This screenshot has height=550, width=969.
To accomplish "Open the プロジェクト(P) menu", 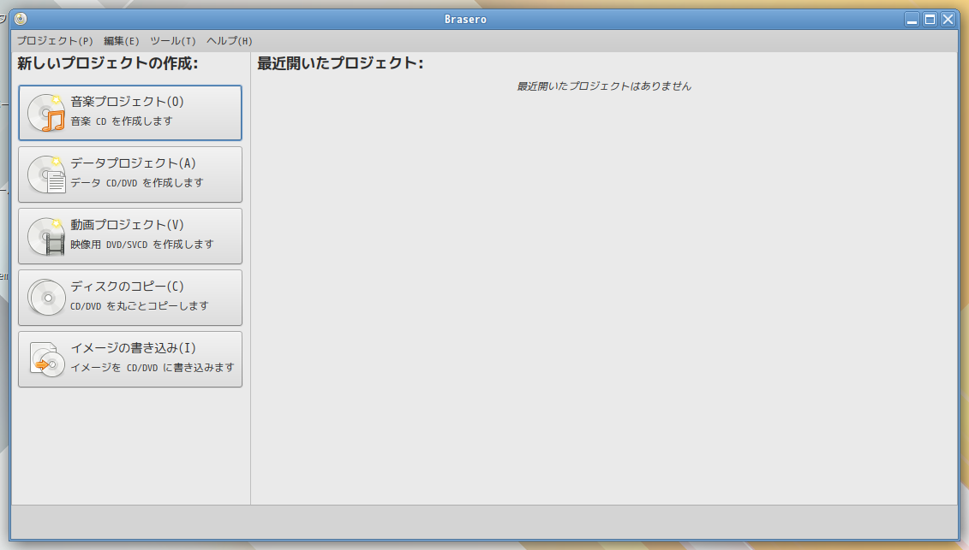I will pos(54,41).
